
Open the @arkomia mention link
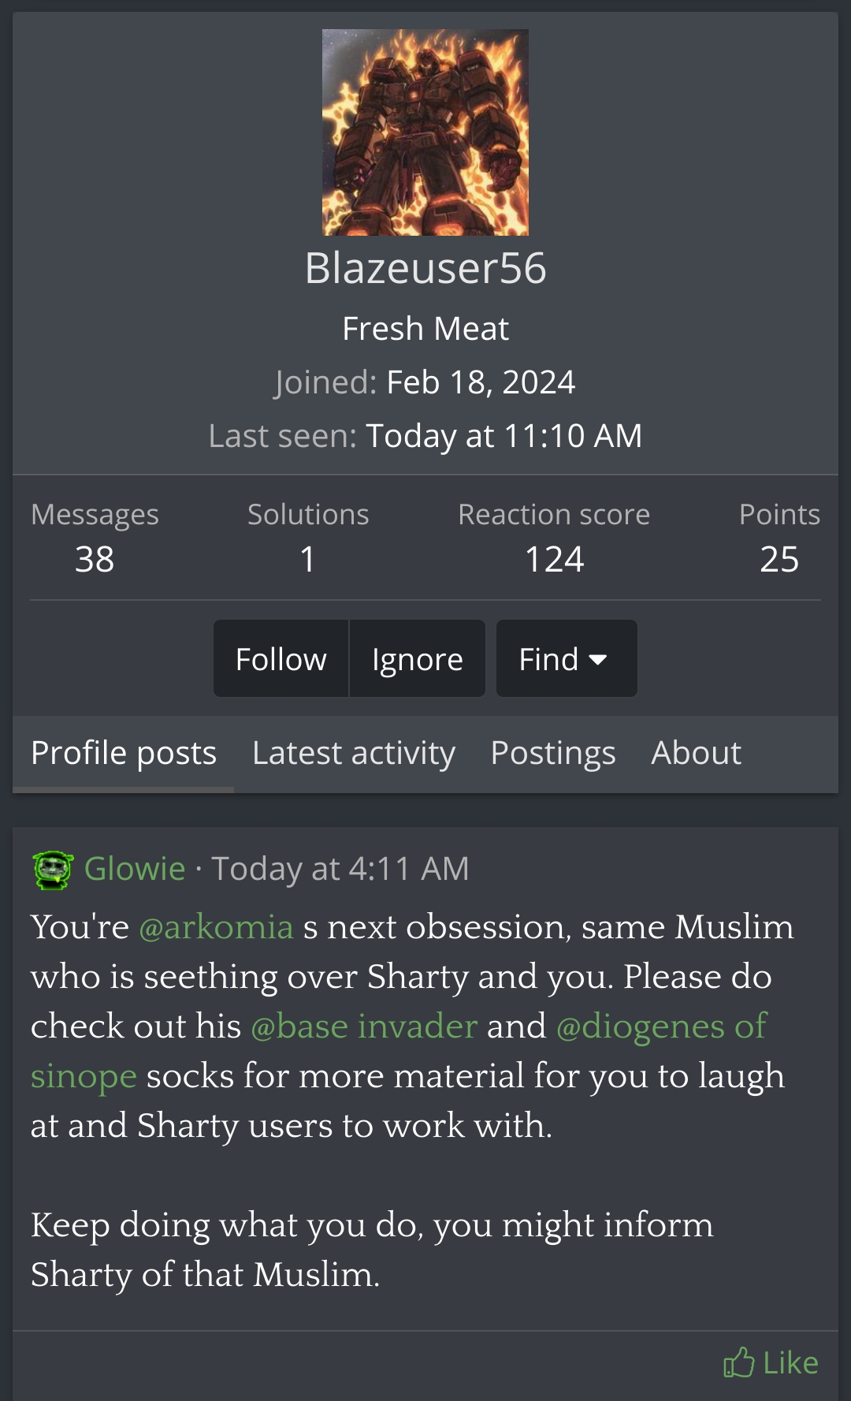coord(216,927)
